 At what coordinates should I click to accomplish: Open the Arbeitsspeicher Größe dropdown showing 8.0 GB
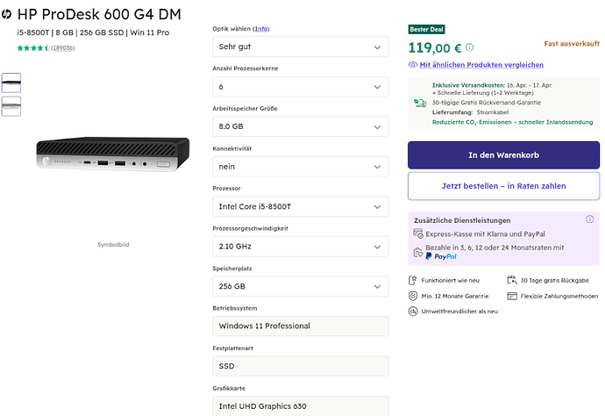[x=300, y=126]
